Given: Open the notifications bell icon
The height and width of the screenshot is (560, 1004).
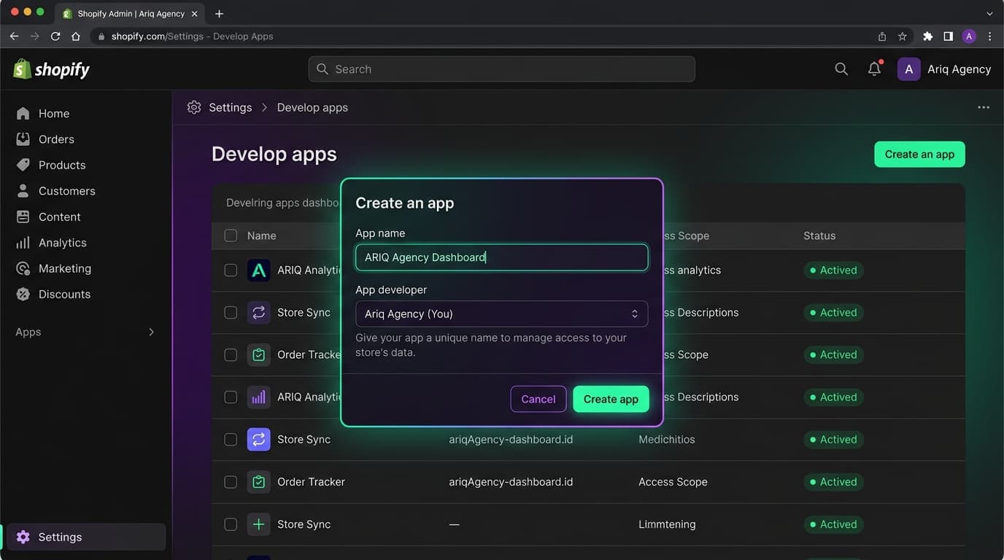Looking at the screenshot, I should coord(874,69).
